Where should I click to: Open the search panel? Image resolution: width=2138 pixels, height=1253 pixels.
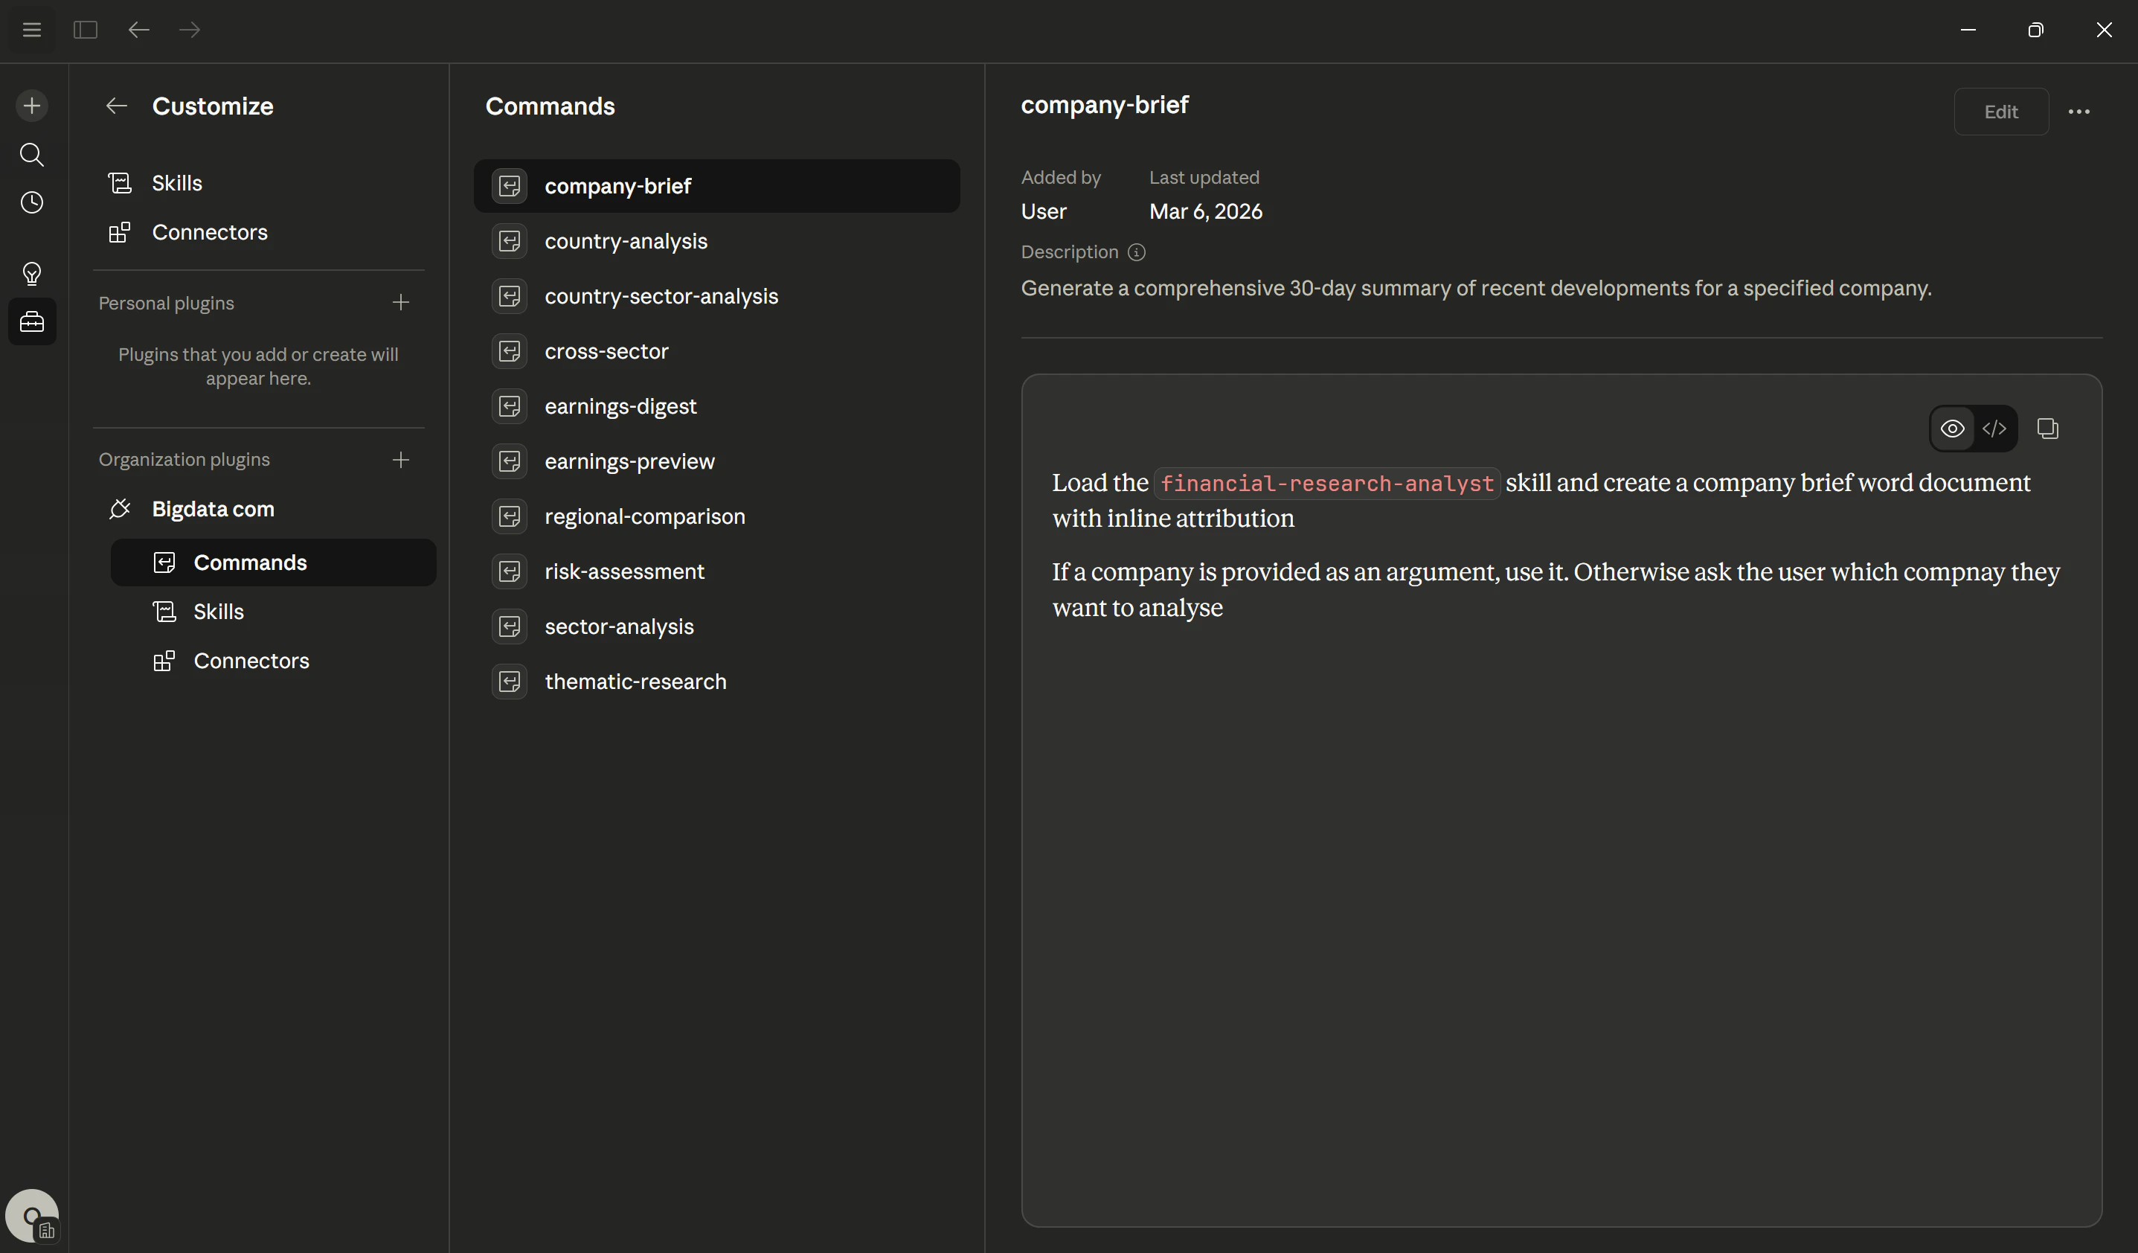tap(31, 155)
